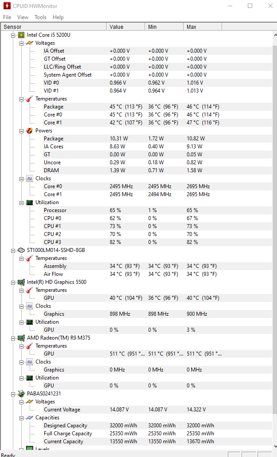Collapse CPU Utilization section
Viewport: 277px width, 457px height.
[21, 203]
